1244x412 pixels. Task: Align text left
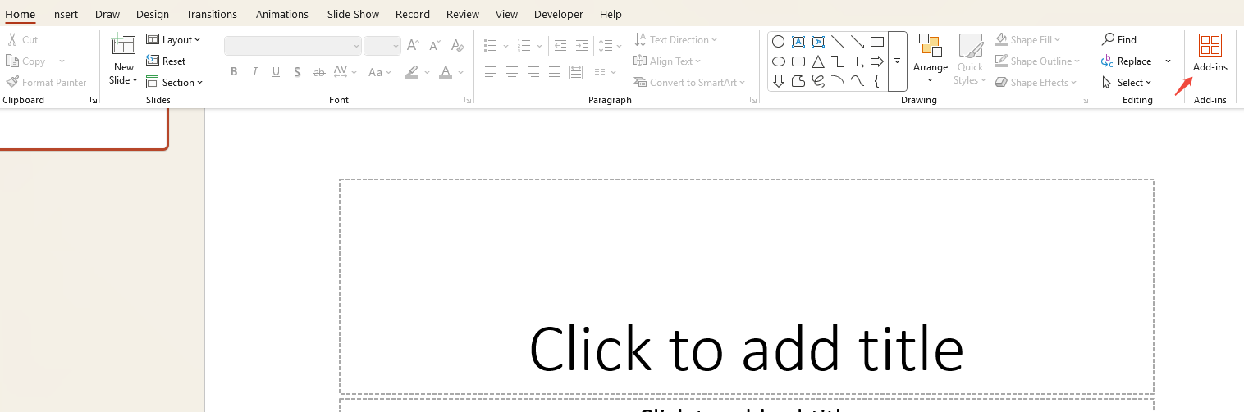pyautogui.click(x=491, y=72)
